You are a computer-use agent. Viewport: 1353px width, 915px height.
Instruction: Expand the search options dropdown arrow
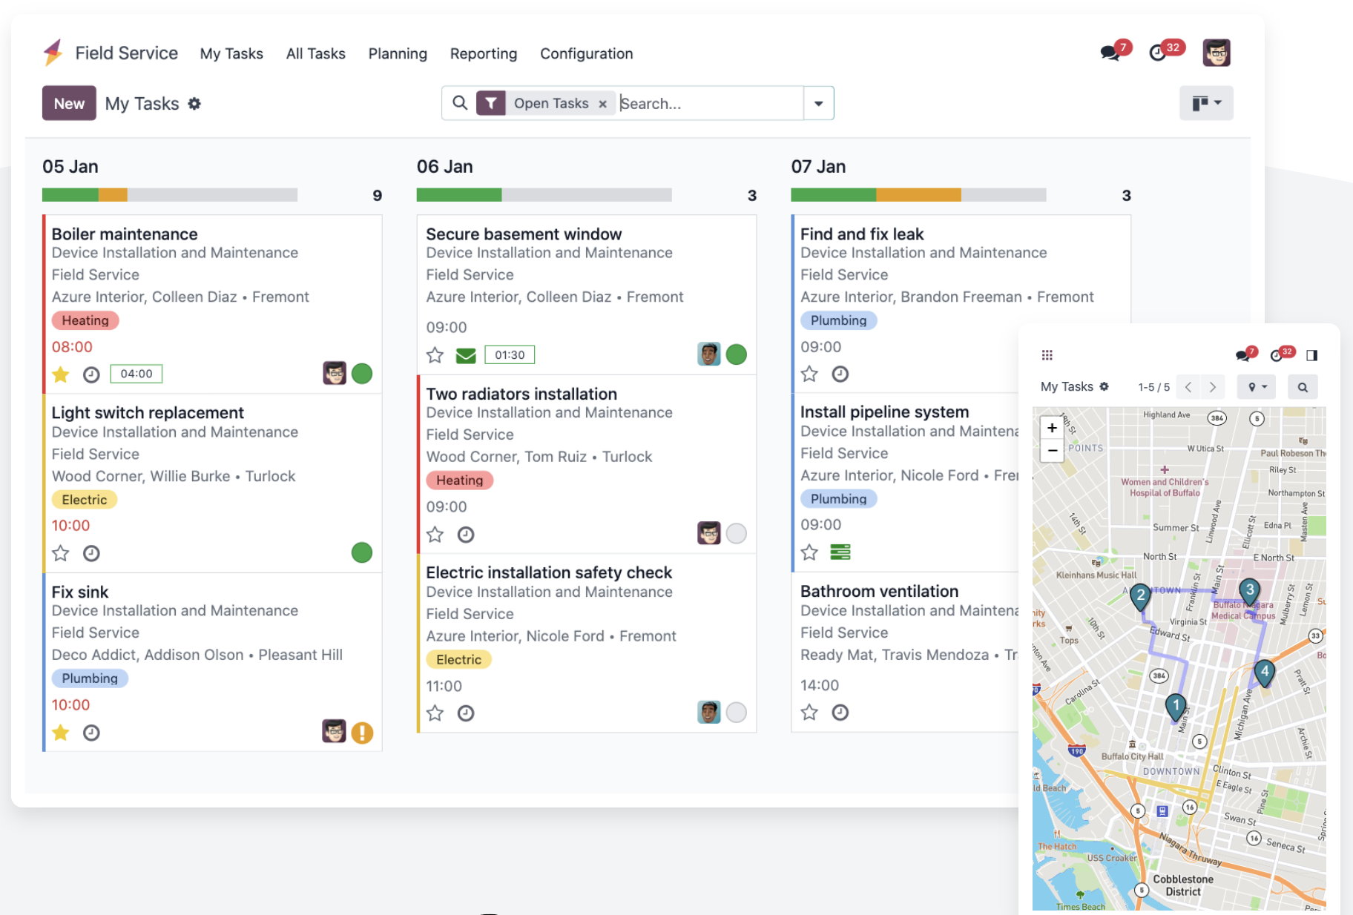818,104
